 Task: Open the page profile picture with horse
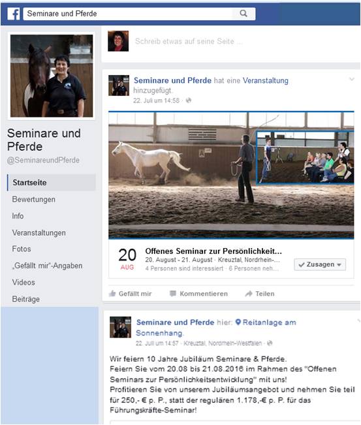click(52, 76)
